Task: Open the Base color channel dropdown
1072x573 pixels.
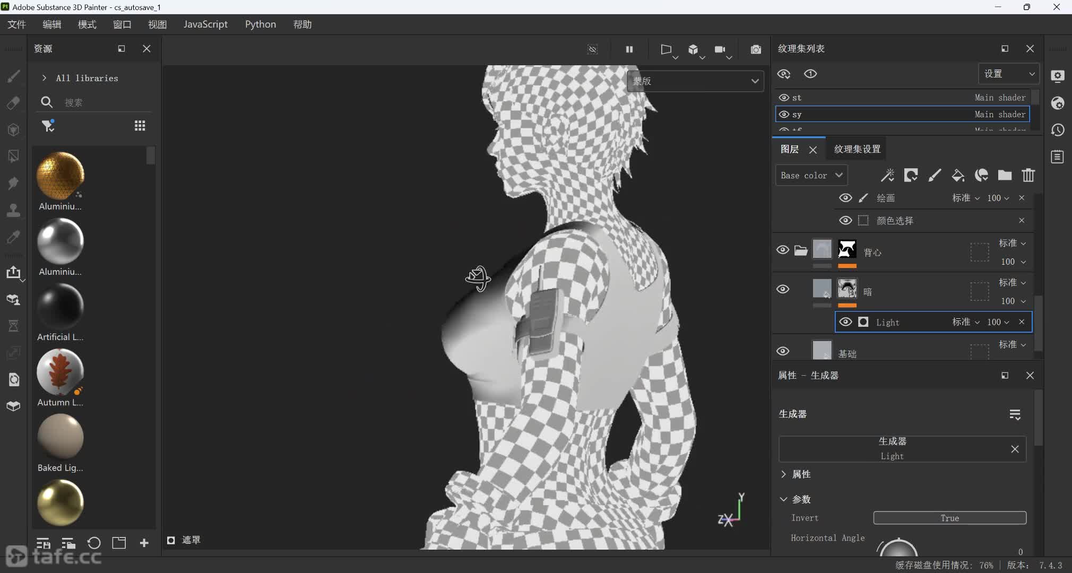Action: click(x=811, y=175)
